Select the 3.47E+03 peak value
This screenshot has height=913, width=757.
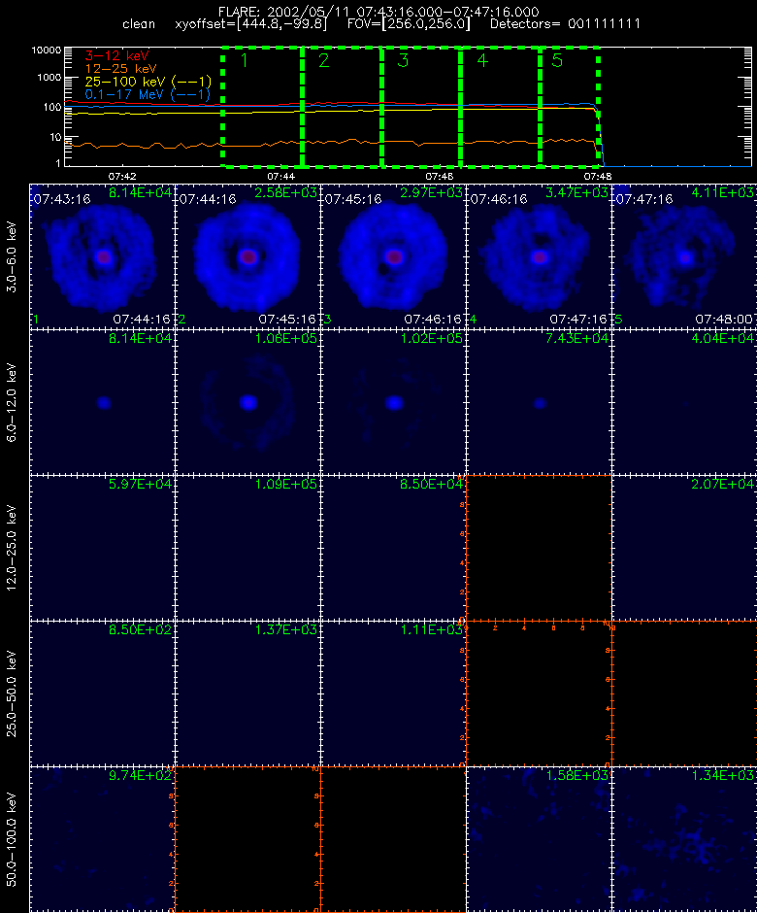click(x=576, y=192)
